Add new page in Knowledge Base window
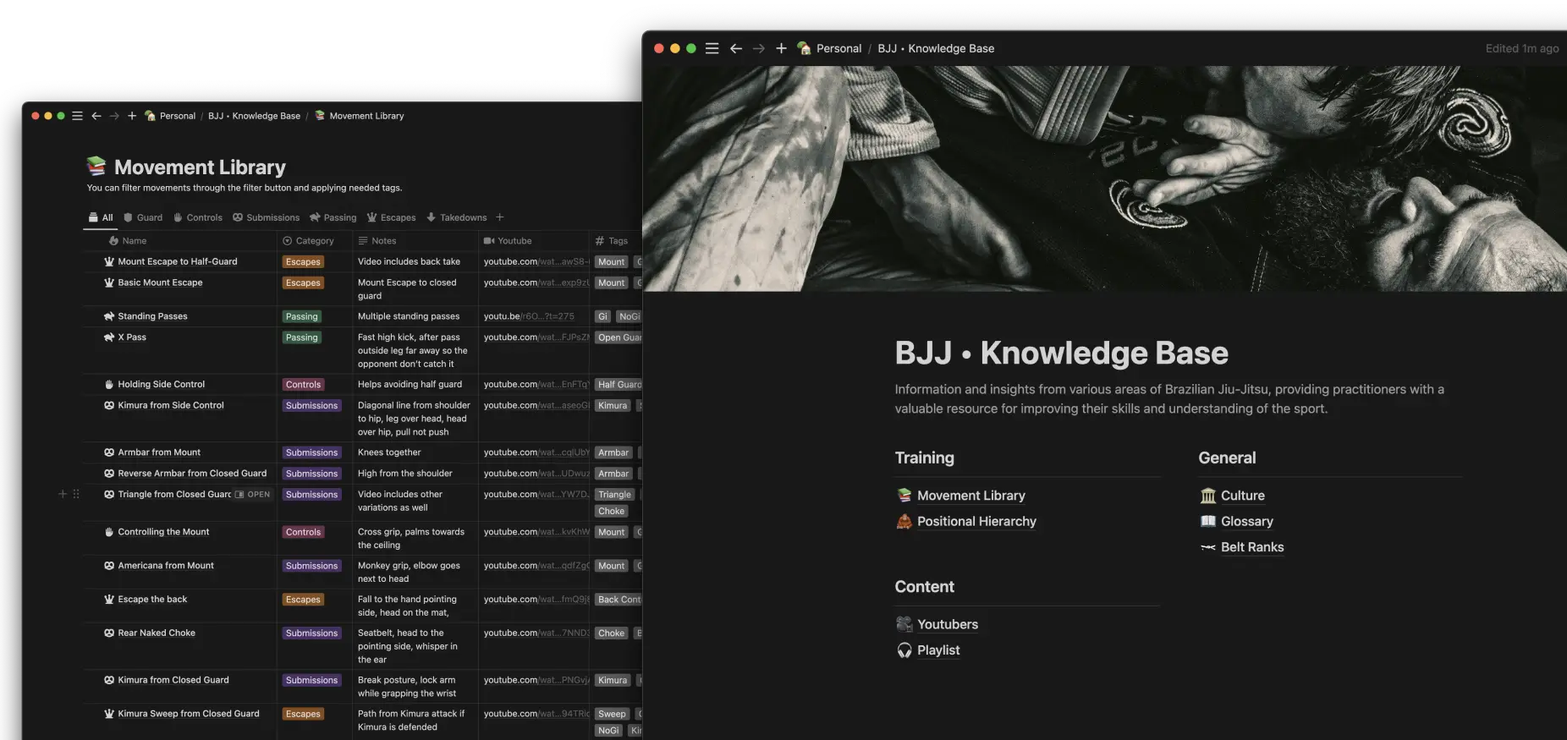 781,48
